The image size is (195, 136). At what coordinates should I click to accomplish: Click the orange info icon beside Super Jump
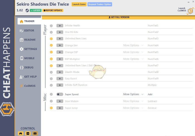pyautogui.click(x=51, y=108)
